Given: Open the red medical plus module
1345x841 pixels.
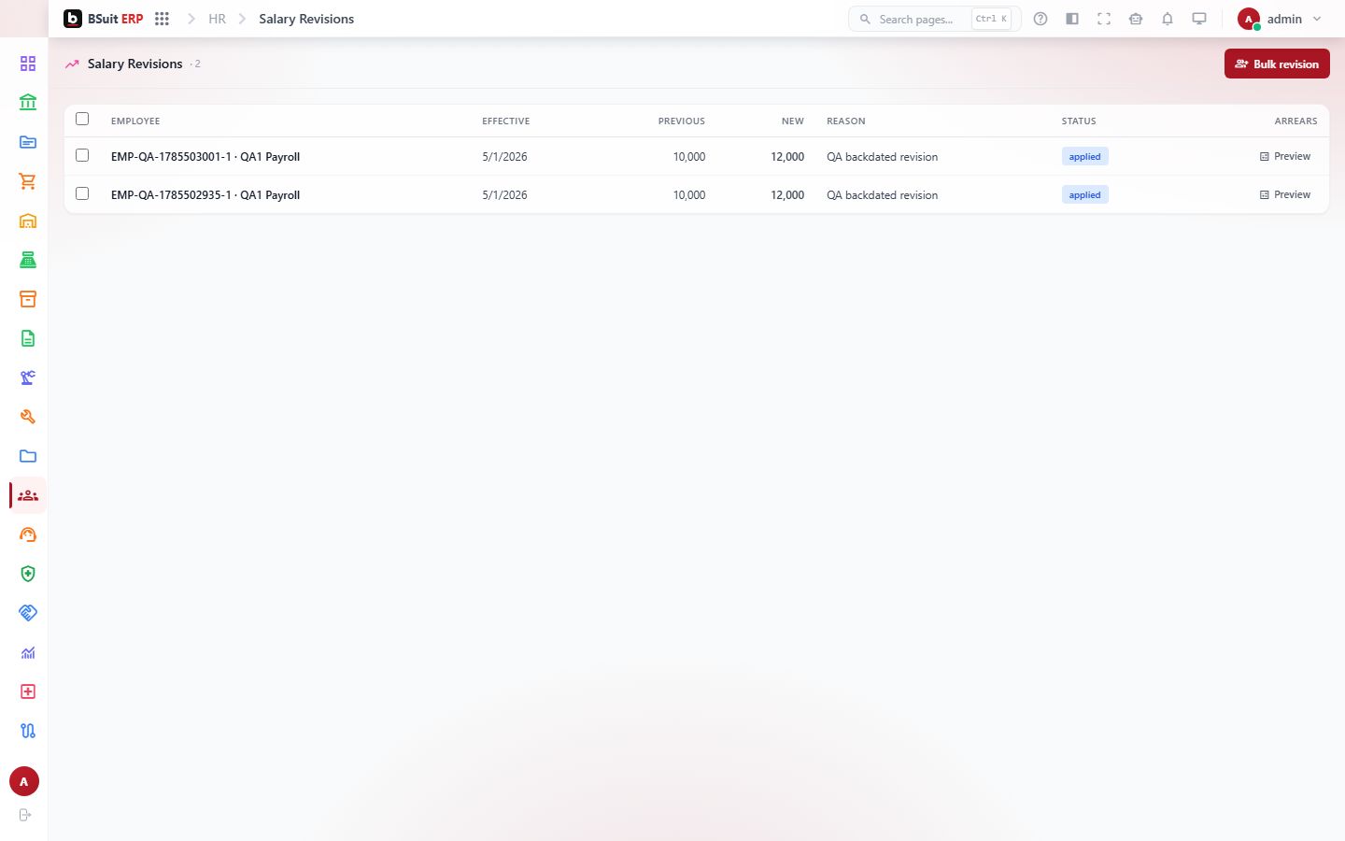Looking at the screenshot, I should click(28, 691).
